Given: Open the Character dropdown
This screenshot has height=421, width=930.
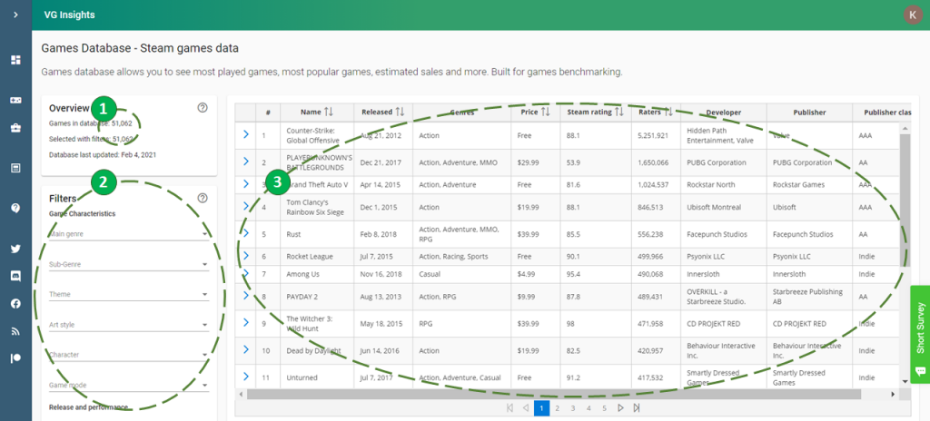Looking at the screenshot, I should (x=129, y=355).
